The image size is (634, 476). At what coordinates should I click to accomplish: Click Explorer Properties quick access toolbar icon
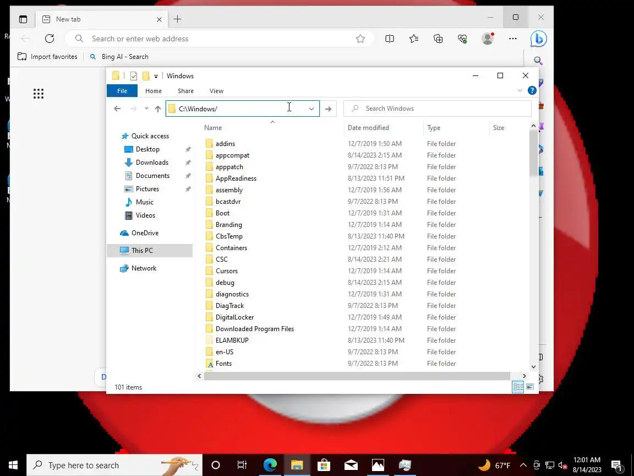(x=133, y=76)
